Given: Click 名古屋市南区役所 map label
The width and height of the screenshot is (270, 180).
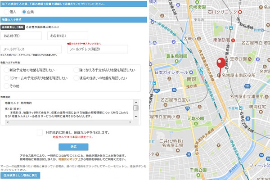Looking at the screenshot, I should [x=238, y=75].
